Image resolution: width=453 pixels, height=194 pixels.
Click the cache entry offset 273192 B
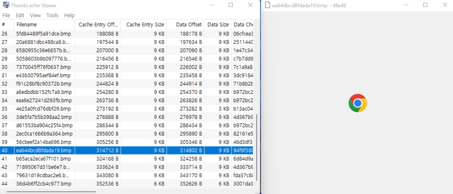click(107, 109)
